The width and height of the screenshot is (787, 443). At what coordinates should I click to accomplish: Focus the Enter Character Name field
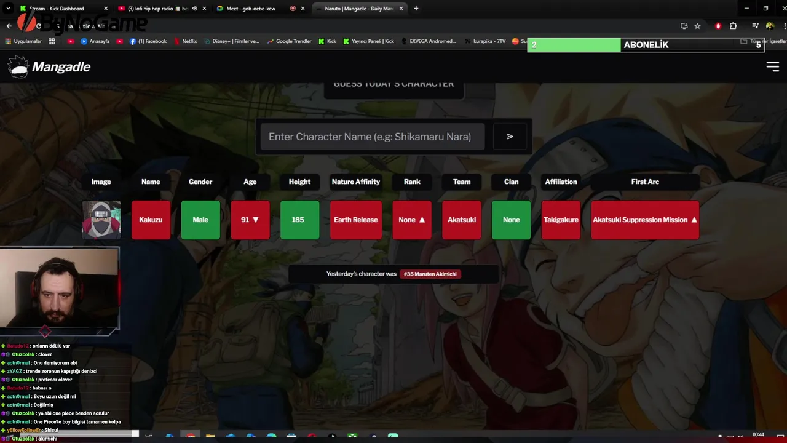coord(373,137)
